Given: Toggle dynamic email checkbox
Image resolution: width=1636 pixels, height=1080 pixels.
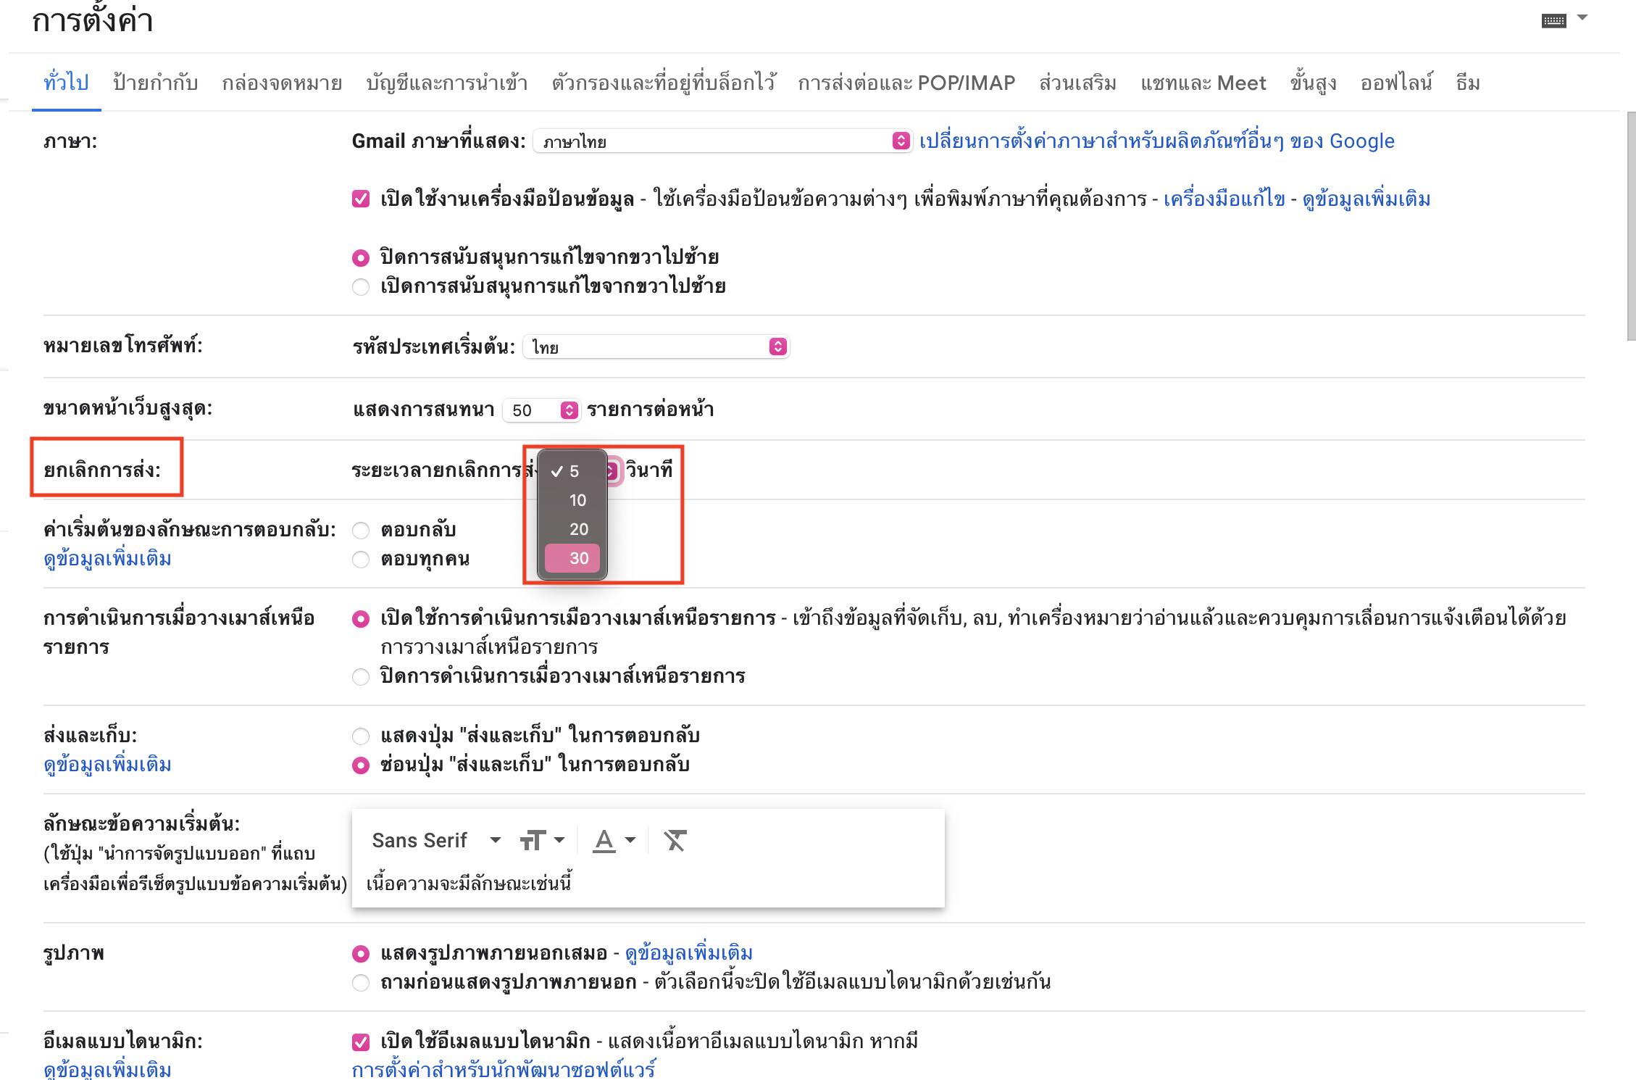Looking at the screenshot, I should tap(361, 1042).
